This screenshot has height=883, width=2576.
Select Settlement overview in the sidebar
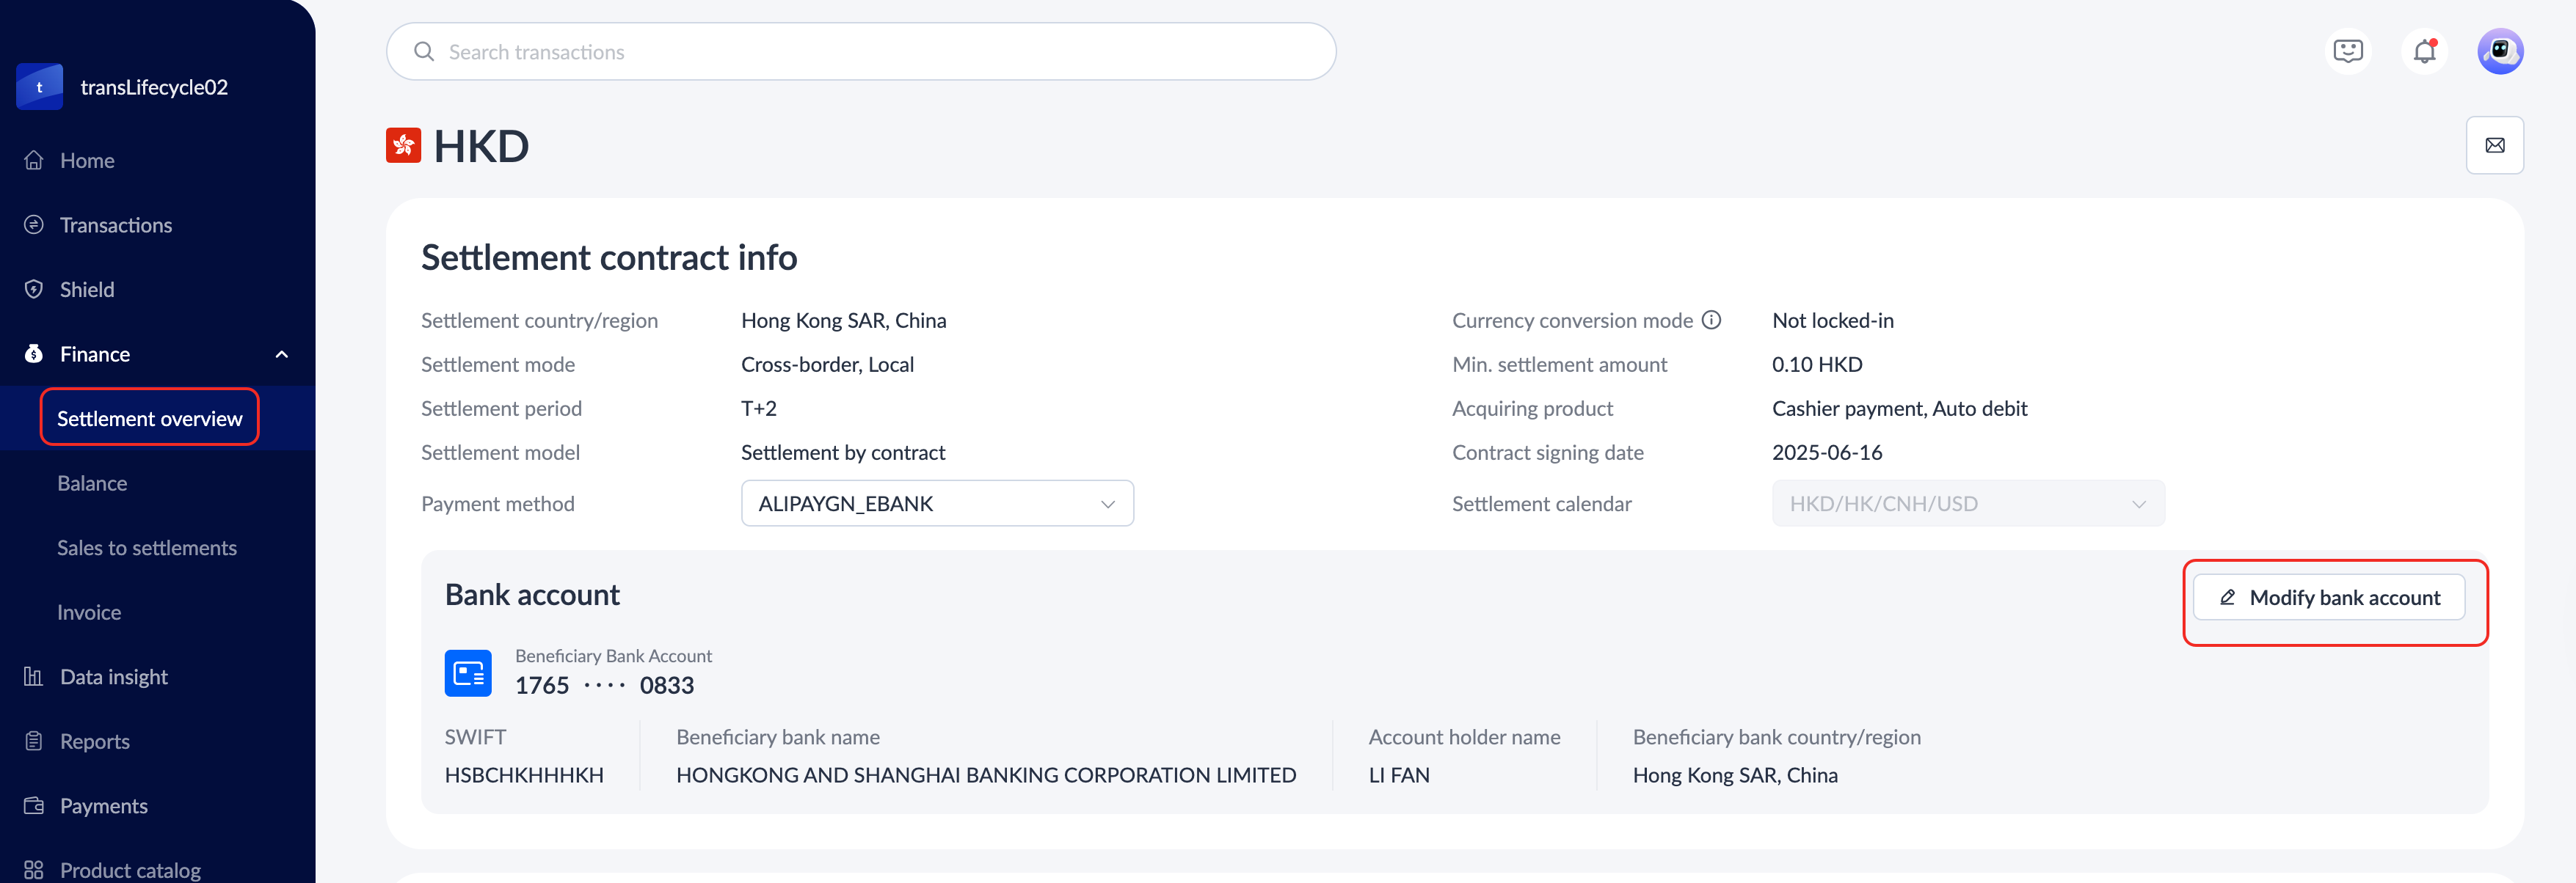coord(149,419)
